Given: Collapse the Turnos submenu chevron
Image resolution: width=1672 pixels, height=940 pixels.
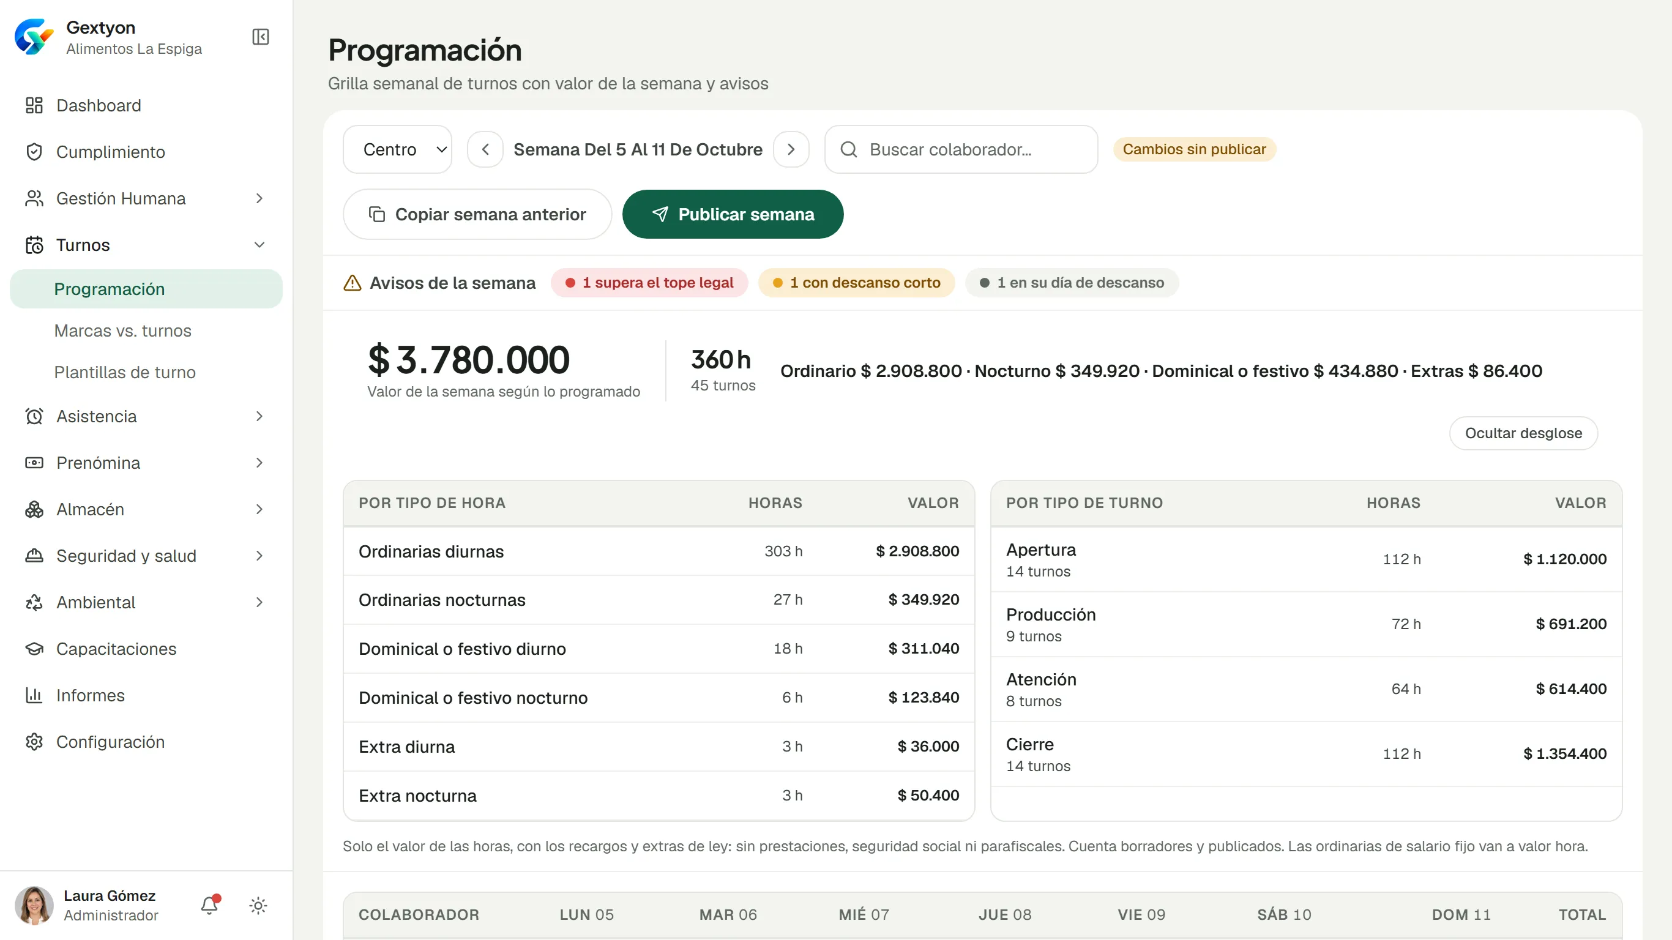Looking at the screenshot, I should click(x=259, y=245).
